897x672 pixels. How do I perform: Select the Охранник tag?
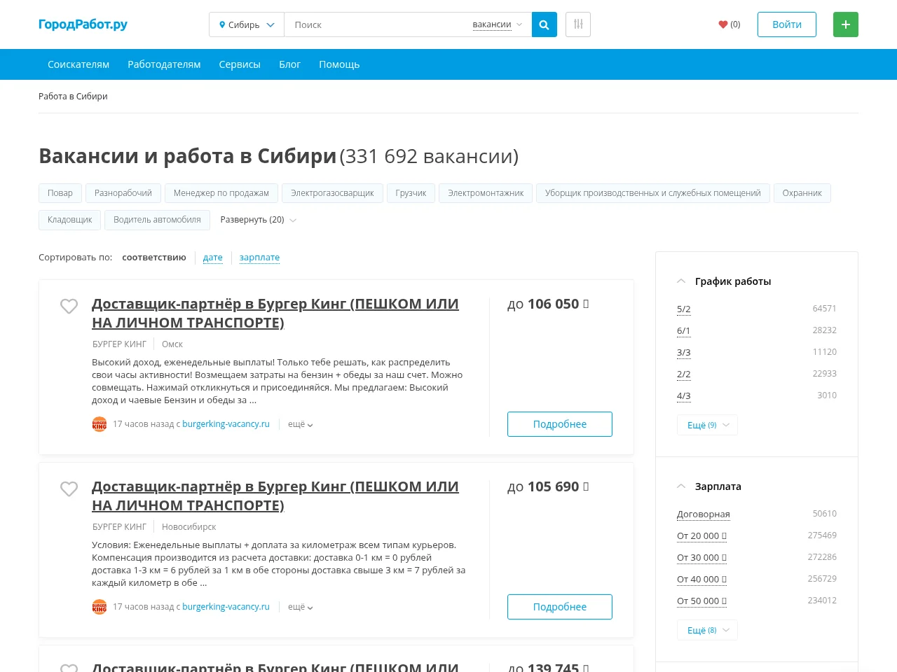click(802, 193)
